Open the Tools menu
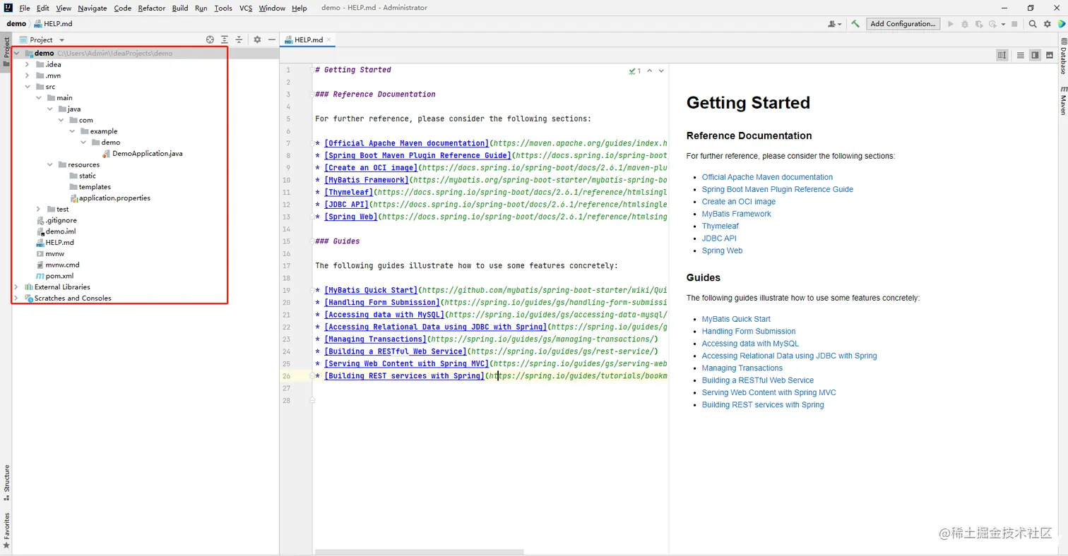The image size is (1068, 556). click(222, 8)
